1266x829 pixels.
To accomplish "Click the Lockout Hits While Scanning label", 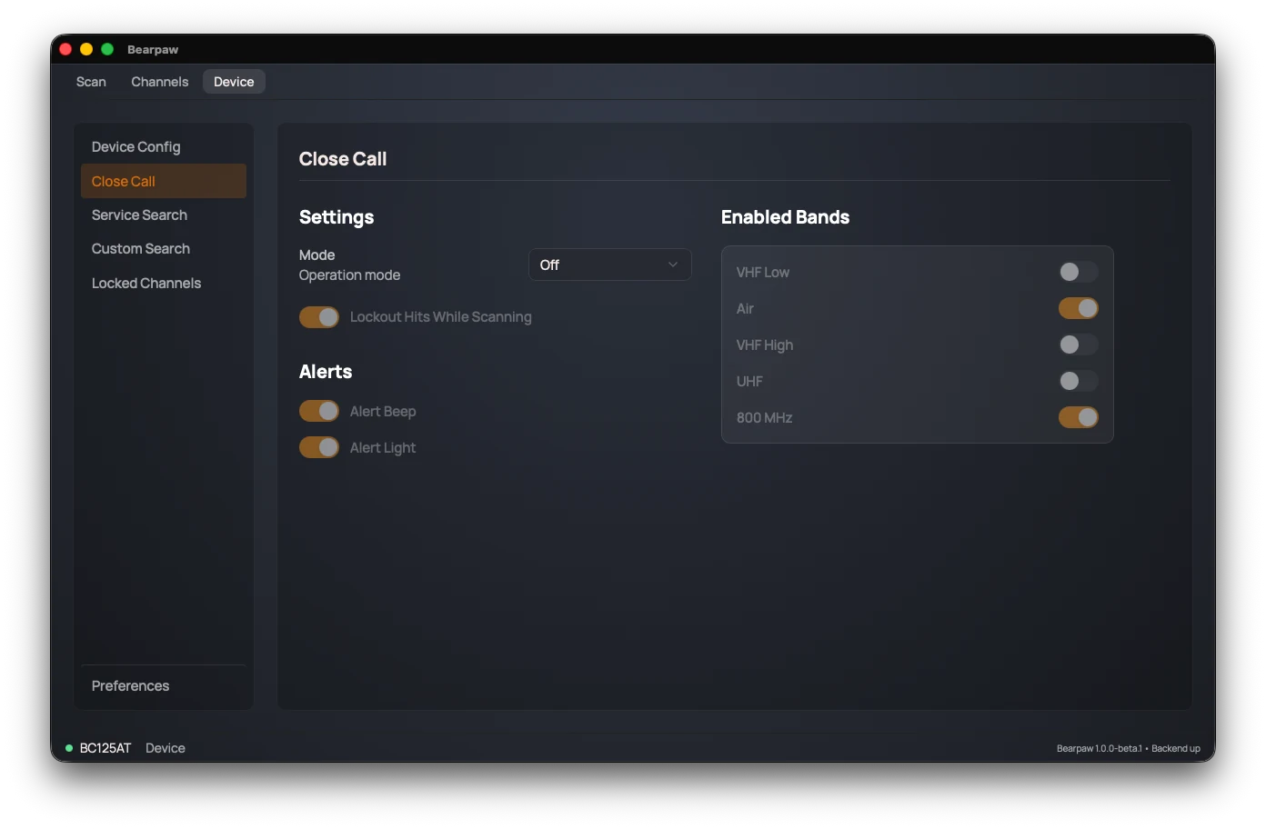I will coord(441,316).
